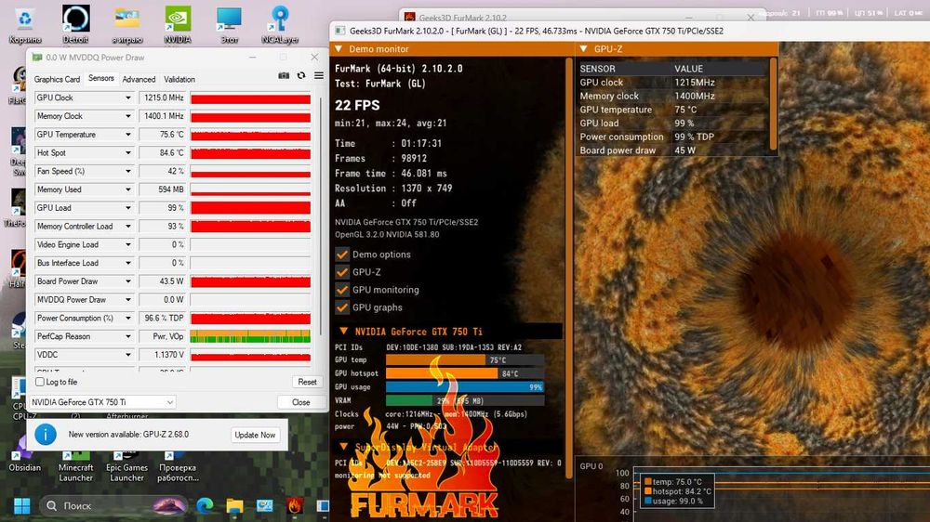
Task: Collapse the GPU-Z panel in FurMark
Action: tap(584, 49)
